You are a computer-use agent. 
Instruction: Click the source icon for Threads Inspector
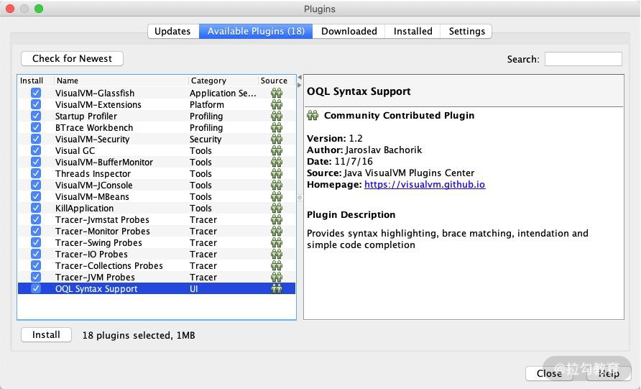[276, 174]
